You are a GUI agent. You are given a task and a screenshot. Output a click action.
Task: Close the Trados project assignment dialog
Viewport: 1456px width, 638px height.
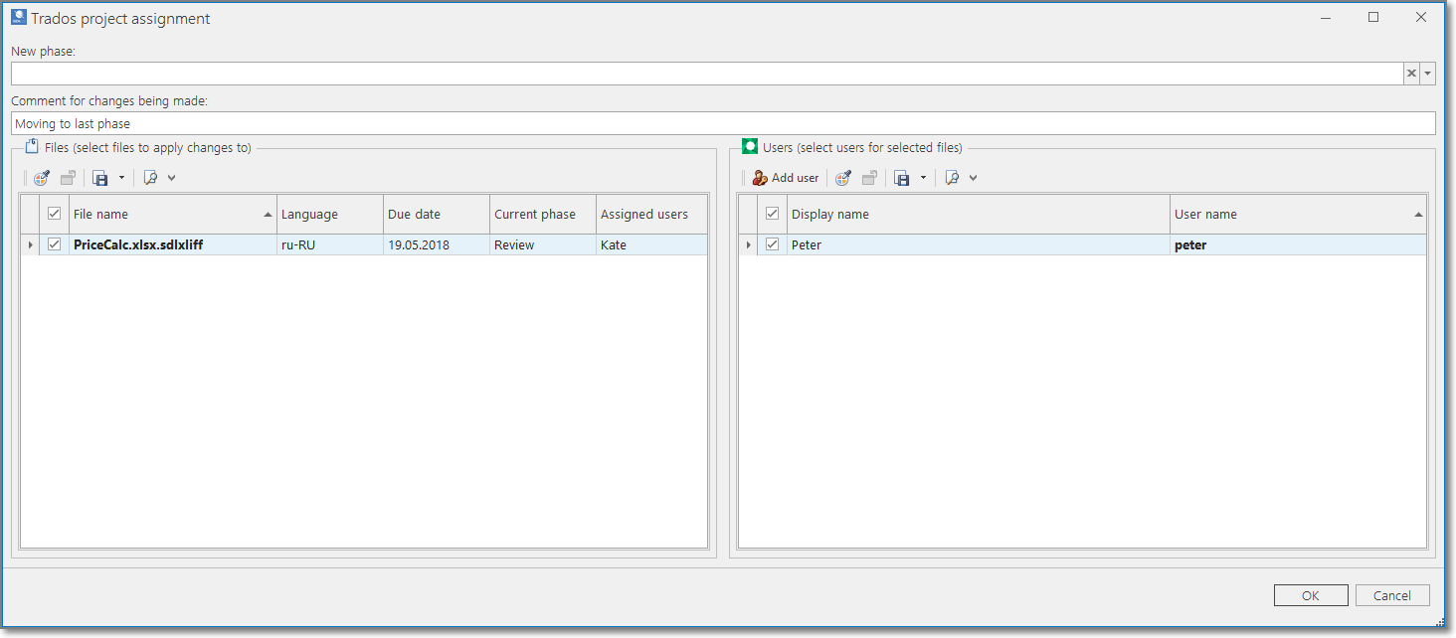(1421, 17)
